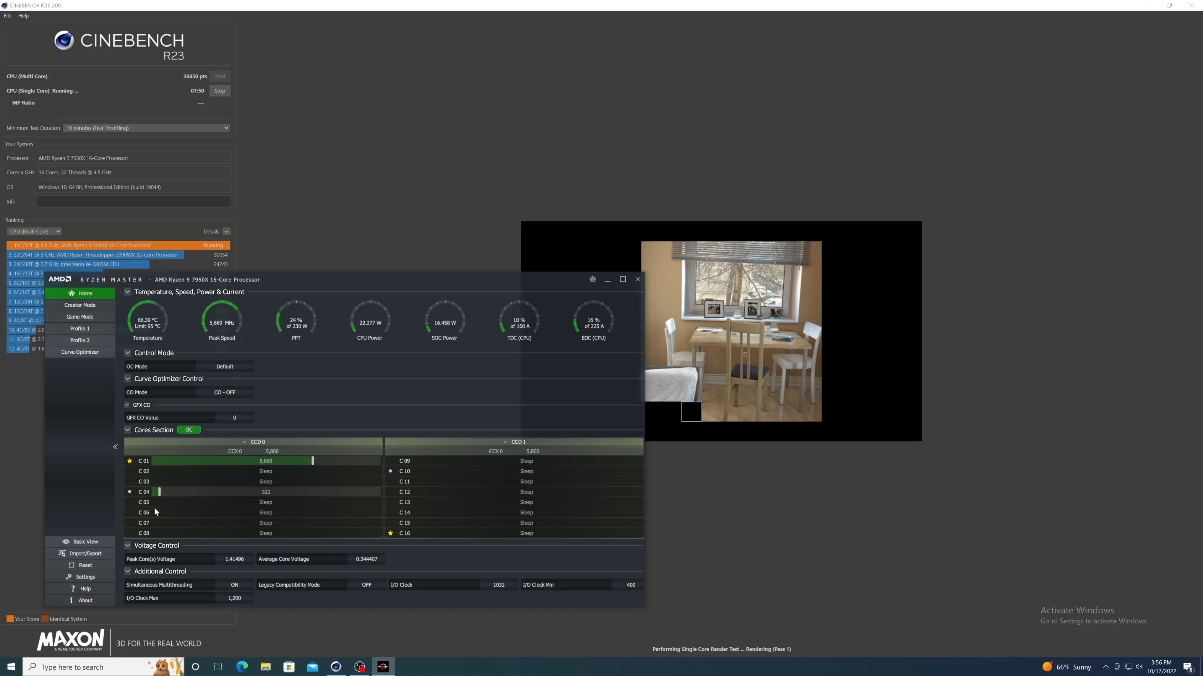
Task: Open Minimum Test Duration dropdown
Action: coord(147,128)
